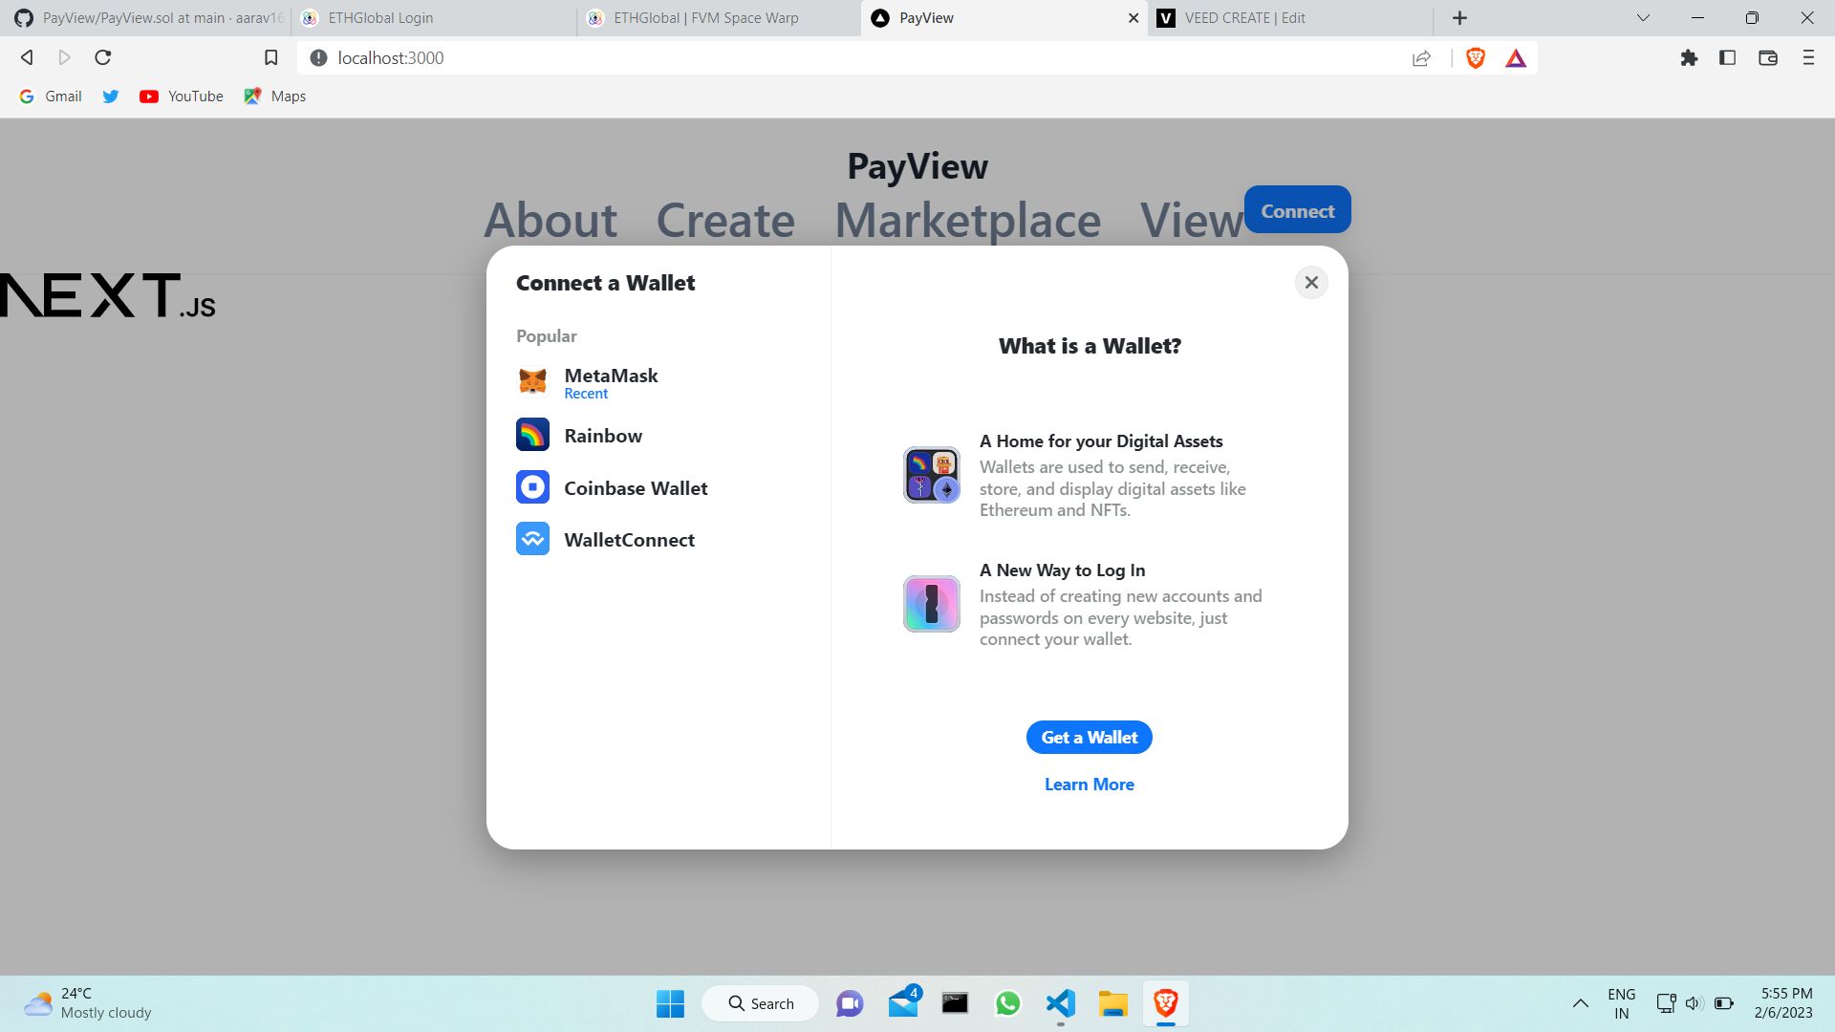Close the active PayView tab
The height and width of the screenshot is (1032, 1835).
(x=1133, y=18)
